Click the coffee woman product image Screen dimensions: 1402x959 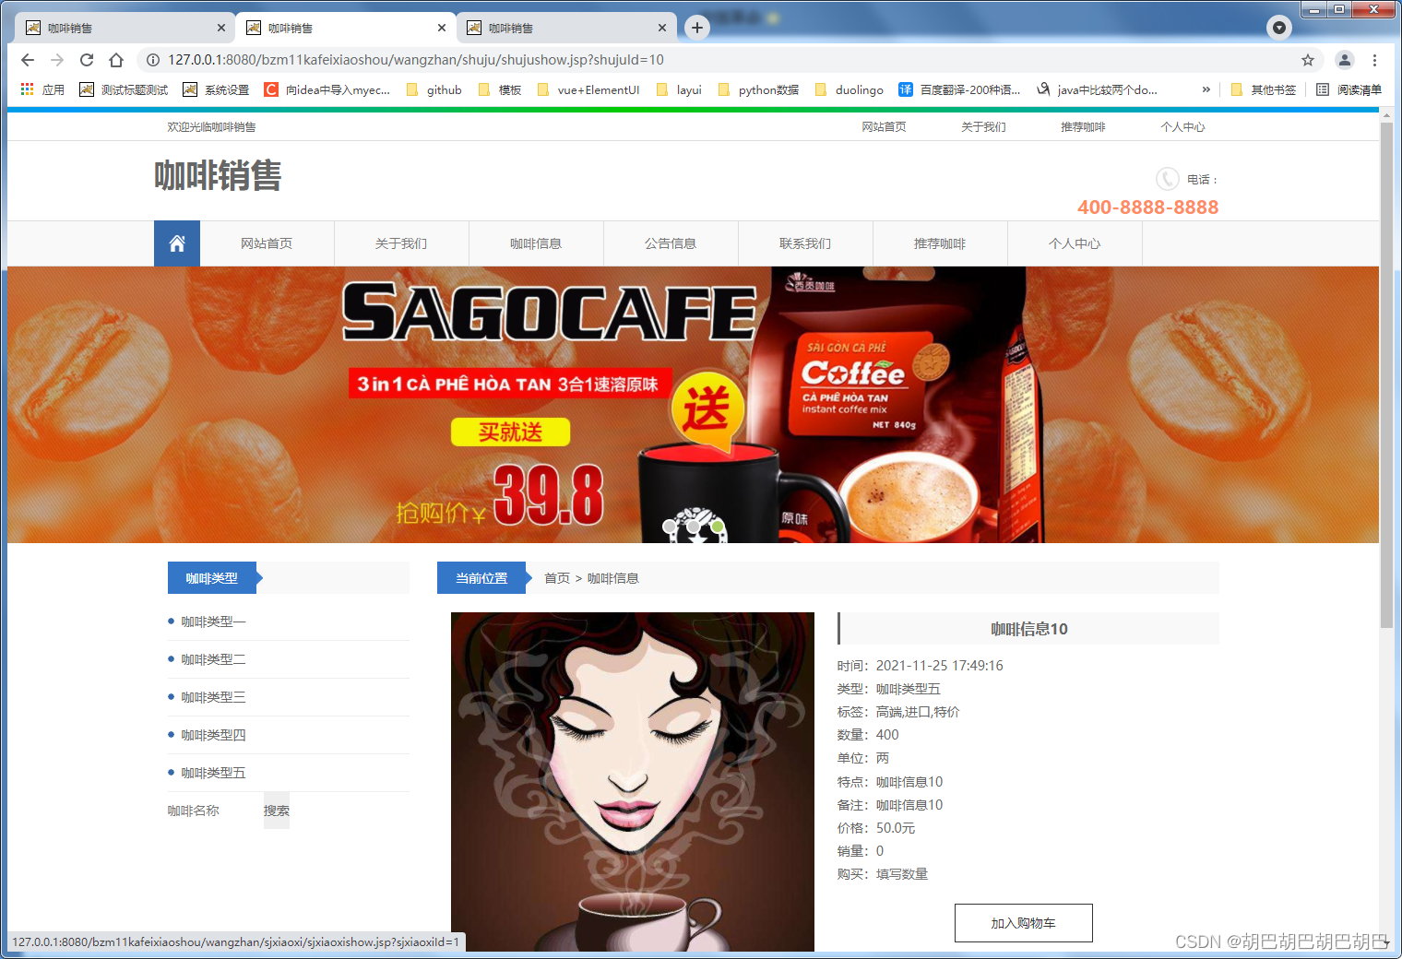(633, 782)
